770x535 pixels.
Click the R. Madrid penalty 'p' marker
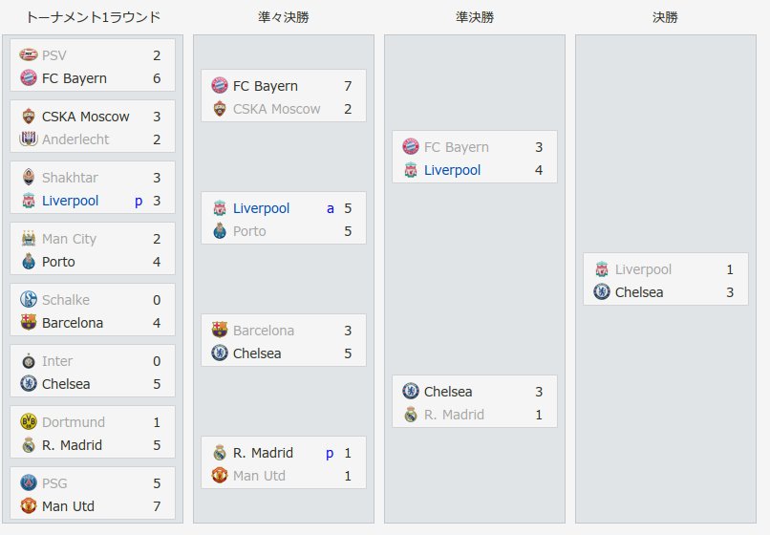(330, 453)
